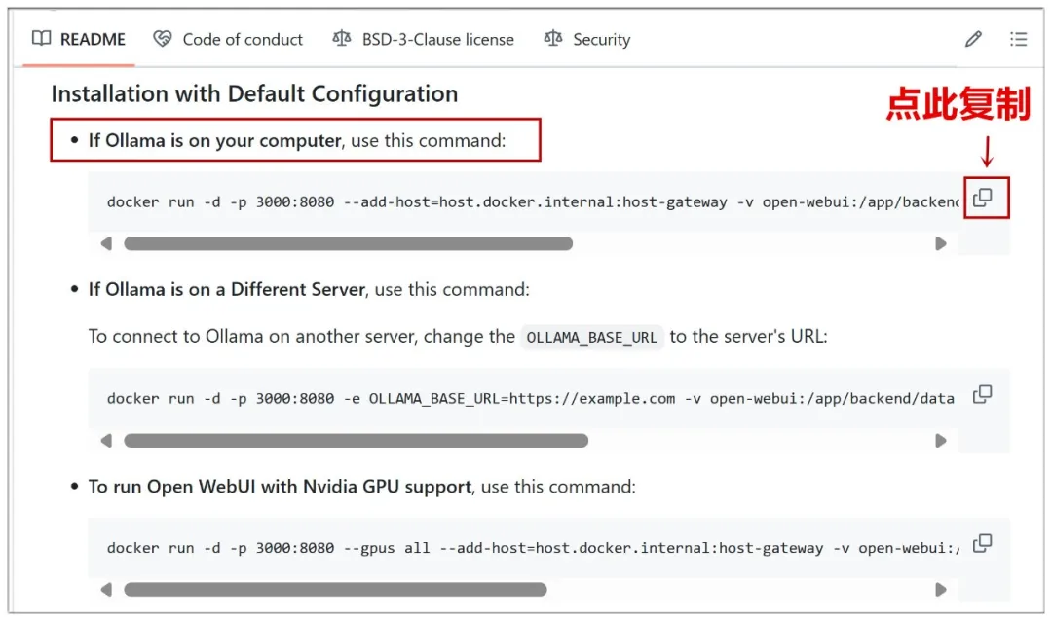This screenshot has width=1052, height=621.
Task: Click the Security scale icon
Action: 553,39
